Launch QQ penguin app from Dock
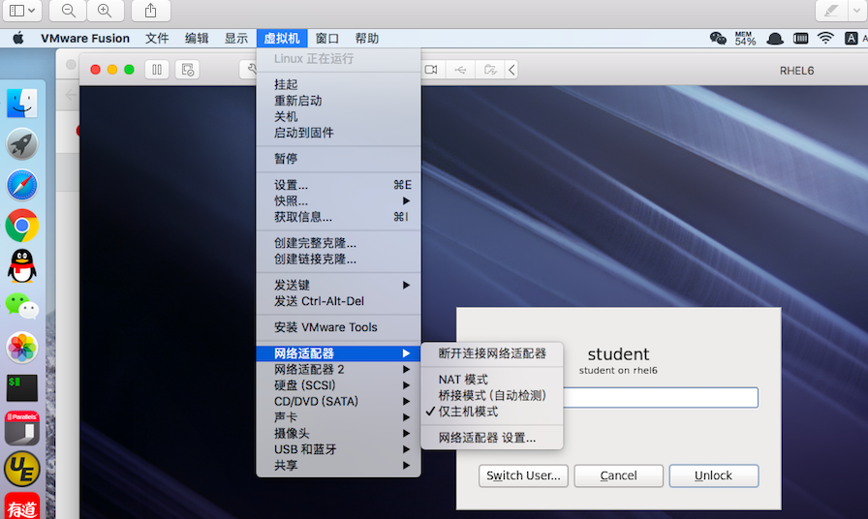The width and height of the screenshot is (868, 519). pos(21,265)
